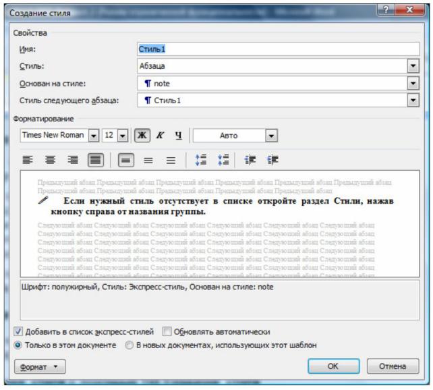Align paragraph text to the right

point(73,160)
